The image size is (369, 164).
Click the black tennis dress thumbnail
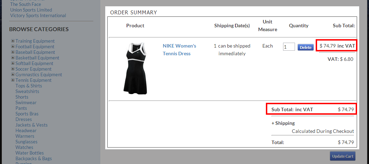tap(135, 68)
